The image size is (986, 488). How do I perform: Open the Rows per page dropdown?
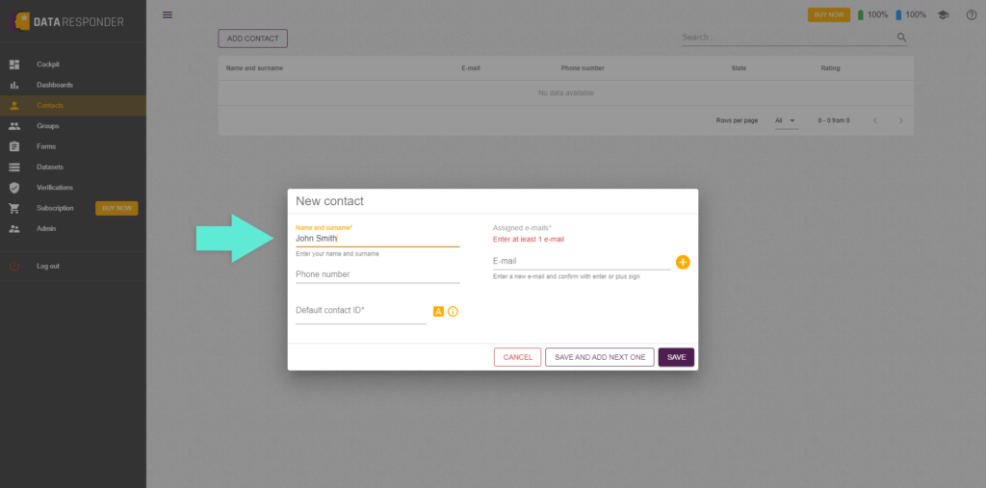pyautogui.click(x=787, y=120)
